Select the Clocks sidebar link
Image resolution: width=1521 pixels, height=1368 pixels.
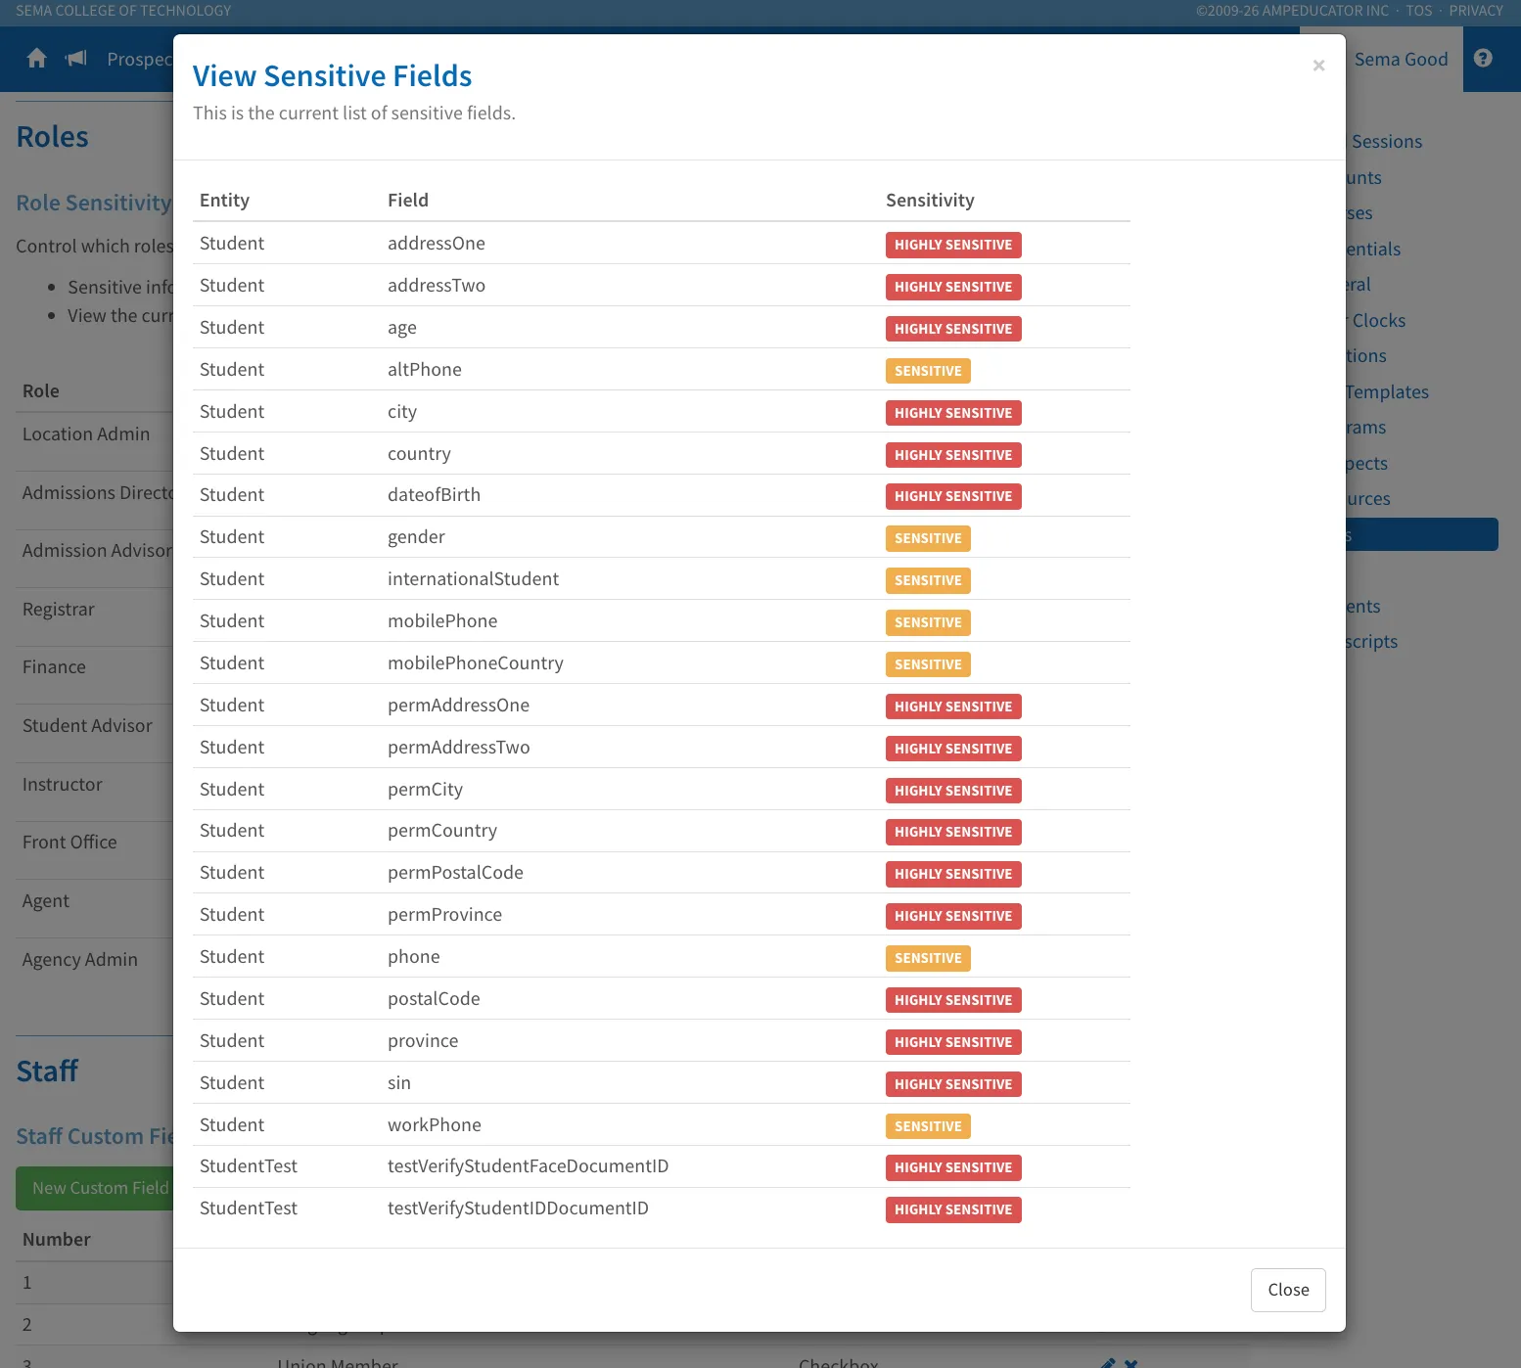(1378, 321)
